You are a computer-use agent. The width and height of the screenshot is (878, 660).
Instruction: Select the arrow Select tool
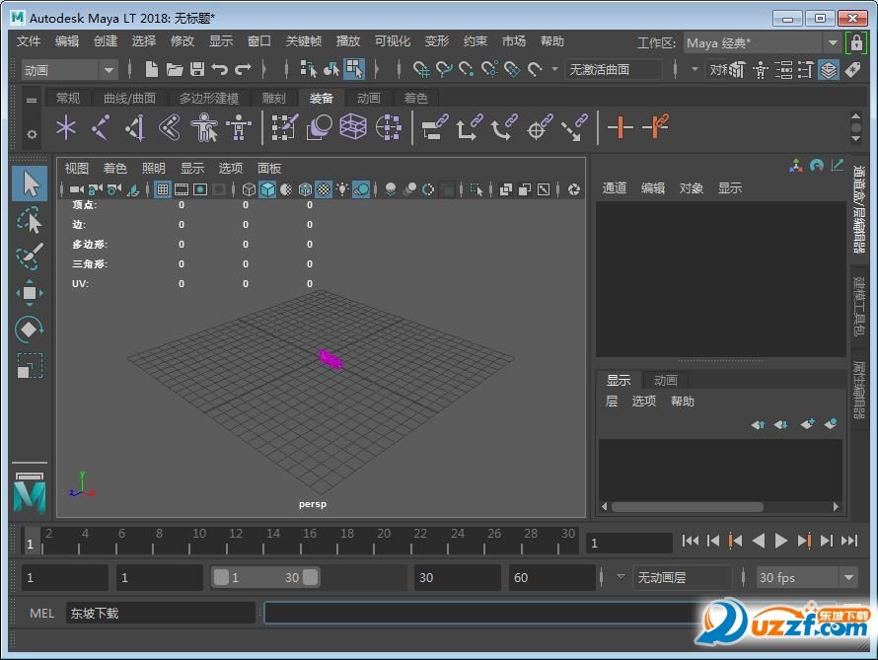pyautogui.click(x=31, y=183)
